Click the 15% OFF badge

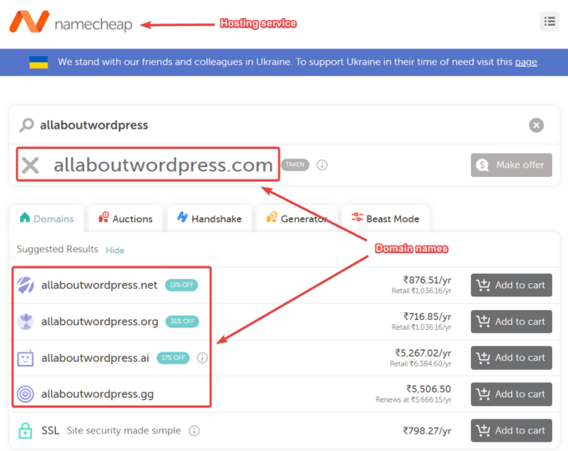[x=181, y=285]
